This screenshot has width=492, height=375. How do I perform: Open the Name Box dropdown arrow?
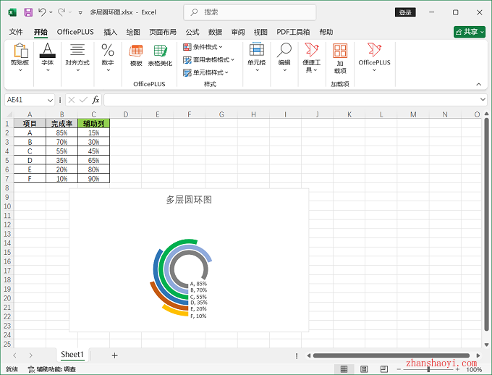click(50, 100)
